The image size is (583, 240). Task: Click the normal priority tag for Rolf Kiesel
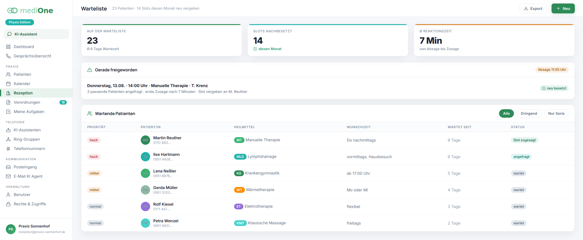95,207
